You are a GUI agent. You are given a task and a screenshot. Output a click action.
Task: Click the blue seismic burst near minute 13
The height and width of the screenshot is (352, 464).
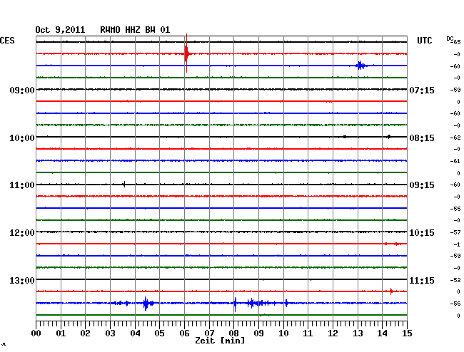point(360,66)
